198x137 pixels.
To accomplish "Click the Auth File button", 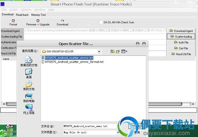I will 181,42.
